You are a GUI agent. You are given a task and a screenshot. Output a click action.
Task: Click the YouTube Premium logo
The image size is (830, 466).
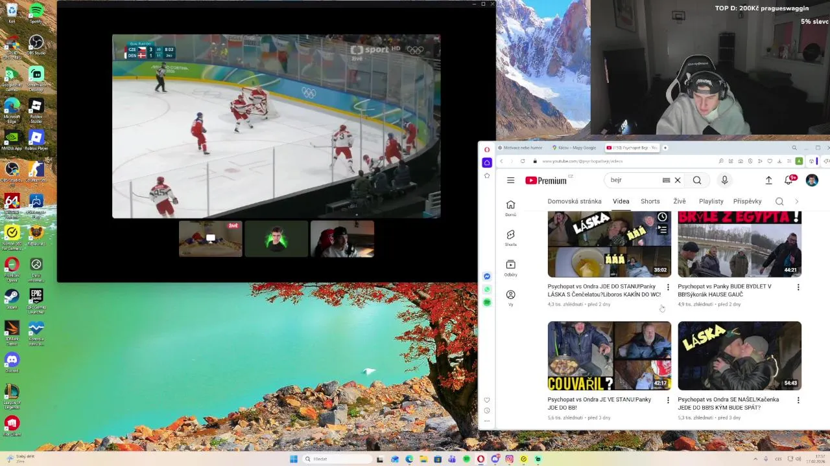[546, 181]
